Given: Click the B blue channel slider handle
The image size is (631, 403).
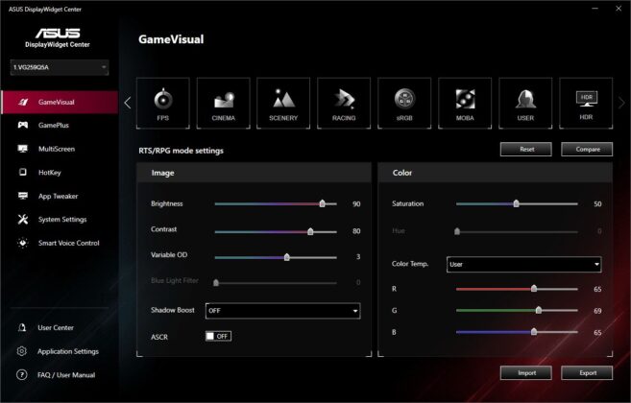Looking at the screenshot, I should (534, 332).
